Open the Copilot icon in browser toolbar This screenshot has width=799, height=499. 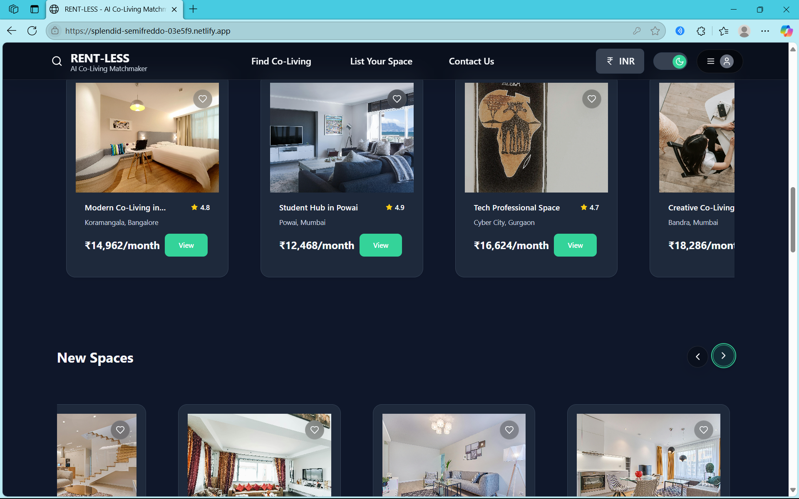(786, 31)
